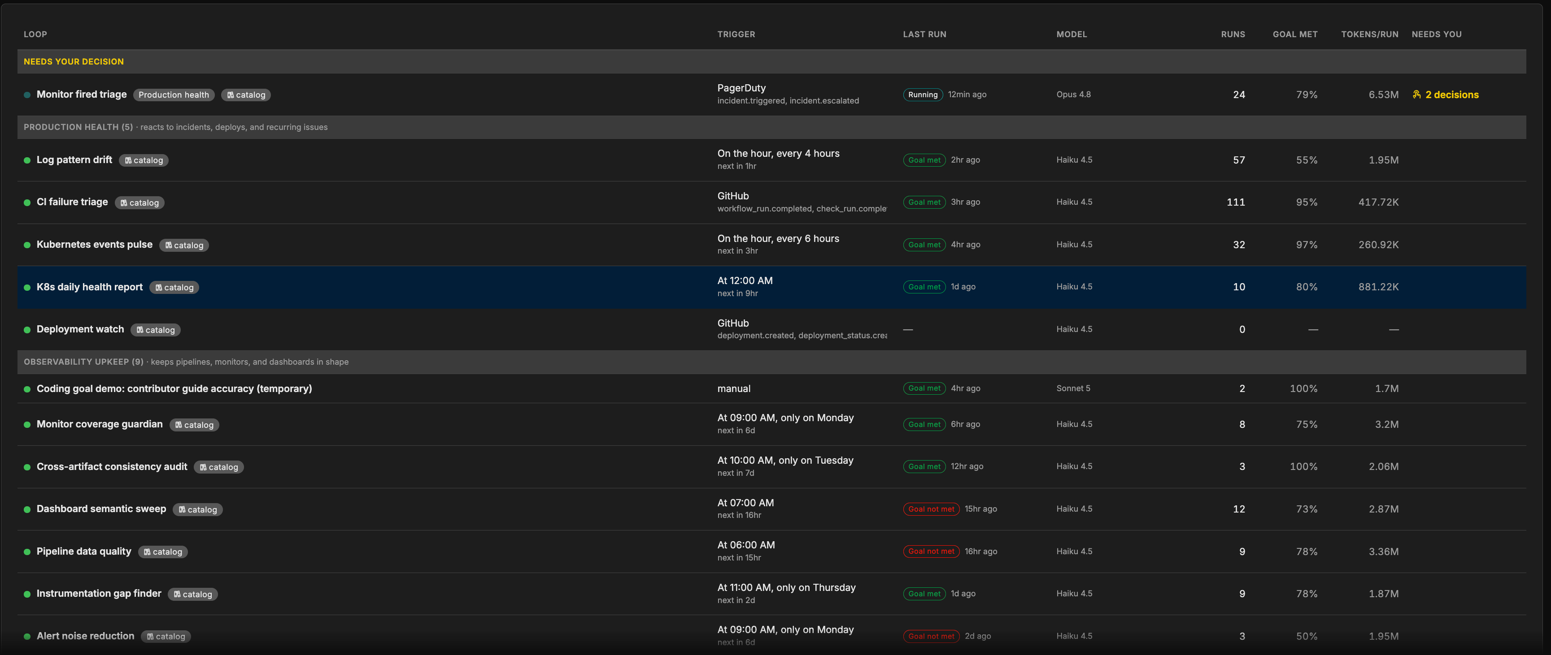
Task: Click catalog tag on Log pattern drift
Action: coord(143,160)
